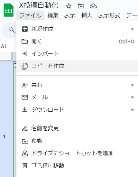
Task: Click the search magnifier icon in toolbar
Action: tap(12, 30)
